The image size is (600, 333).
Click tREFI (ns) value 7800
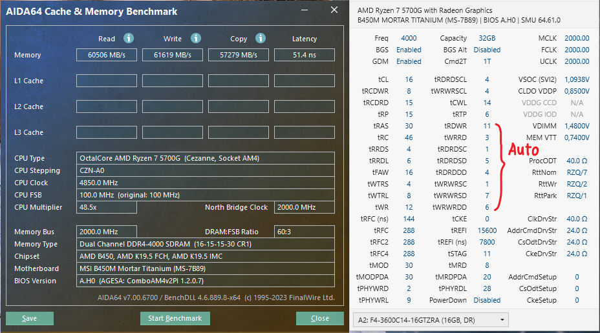[x=487, y=242]
